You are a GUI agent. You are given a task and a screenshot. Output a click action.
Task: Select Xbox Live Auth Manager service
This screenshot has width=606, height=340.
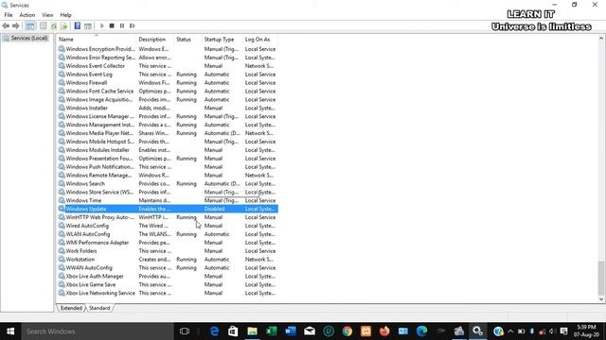tap(168, 276)
